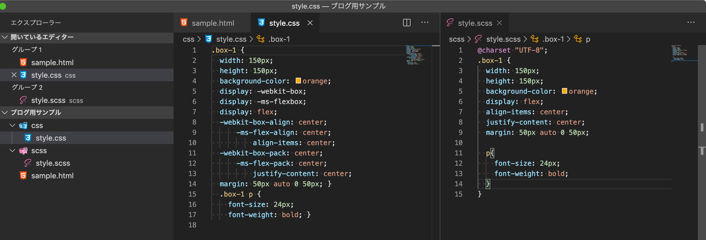This screenshot has width=706, height=240.
Task: Click Sass file icon of style.scss under scss folder
Action: tap(28, 163)
